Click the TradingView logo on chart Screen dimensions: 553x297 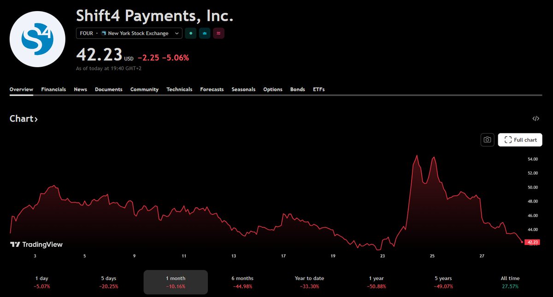[36, 245]
